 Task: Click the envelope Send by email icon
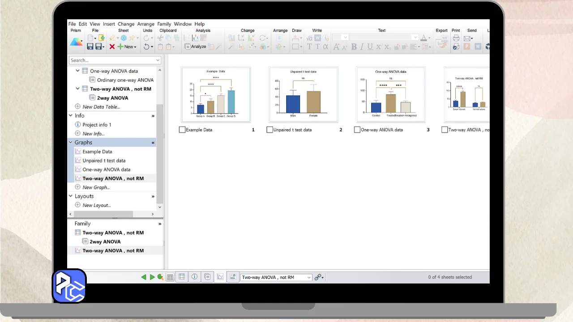[467, 38]
